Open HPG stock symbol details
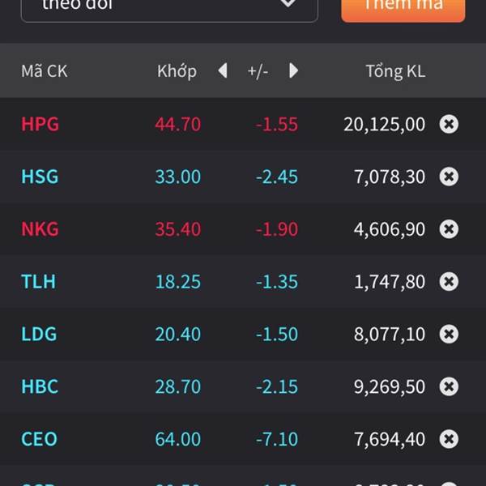Screen dimensions: 486x486 40,124
